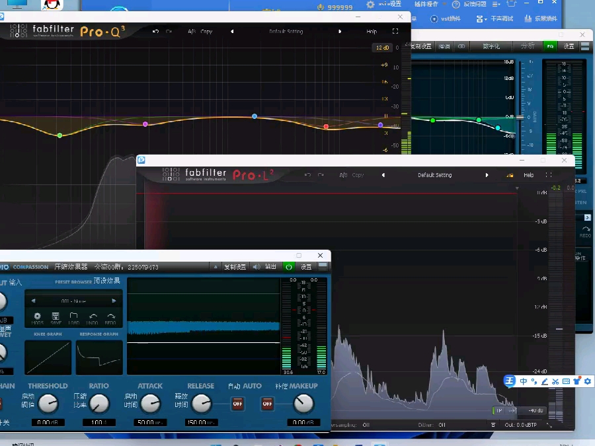Open Help menu in Pro-L 2
This screenshot has width=595, height=446.
coord(529,175)
